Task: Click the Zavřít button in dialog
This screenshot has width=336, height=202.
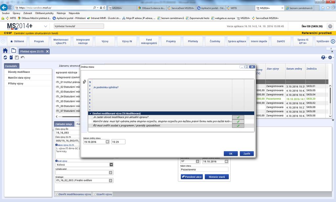Action: (247, 153)
